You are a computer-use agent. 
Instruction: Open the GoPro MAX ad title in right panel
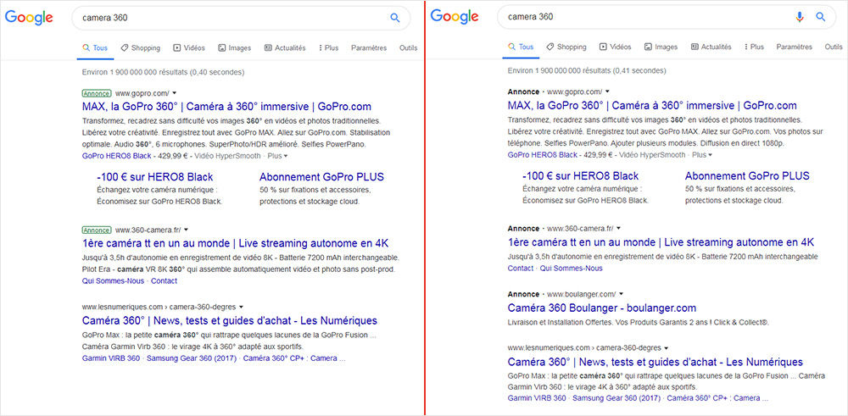pyautogui.click(x=652, y=105)
